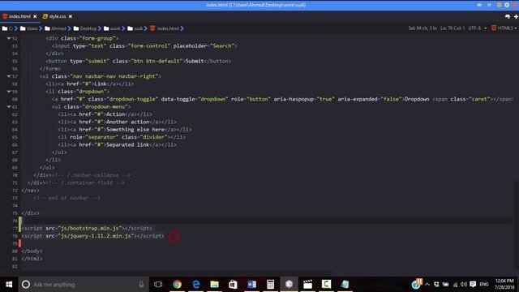The image size is (519, 292).
Task: Click the closing html tag line
Action: click(32, 259)
